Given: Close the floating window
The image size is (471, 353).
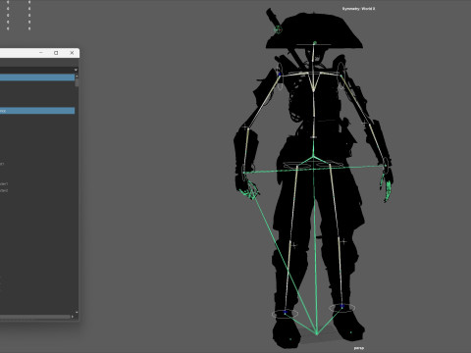Looking at the screenshot, I should 72,53.
